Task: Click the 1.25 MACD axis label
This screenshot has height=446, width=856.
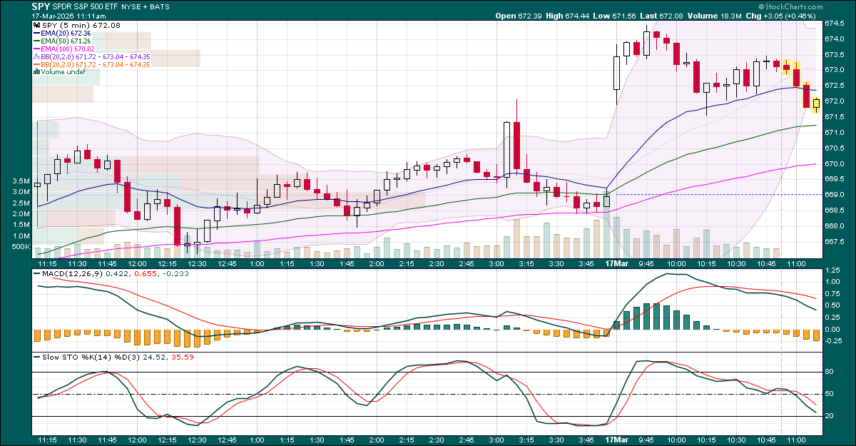Action: [833, 271]
